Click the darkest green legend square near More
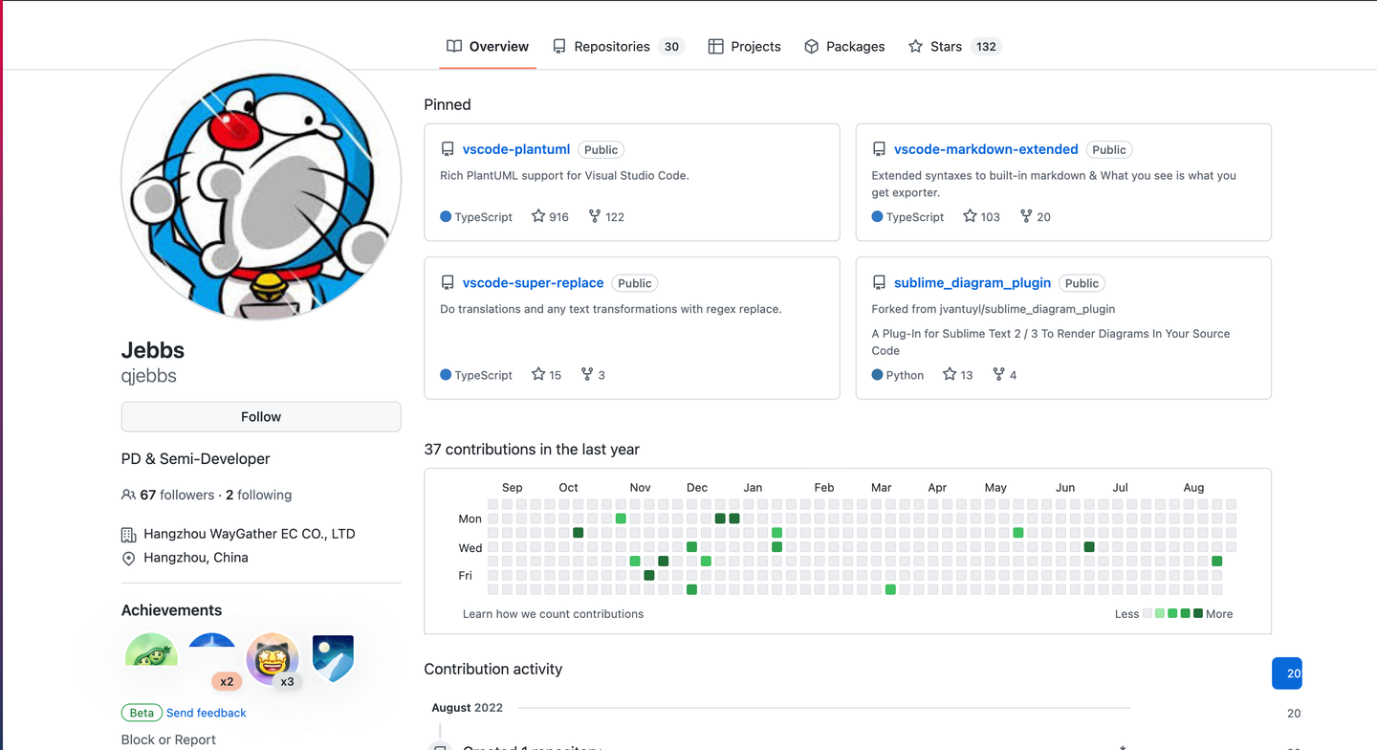This screenshot has height=750, width=1377. [1198, 613]
